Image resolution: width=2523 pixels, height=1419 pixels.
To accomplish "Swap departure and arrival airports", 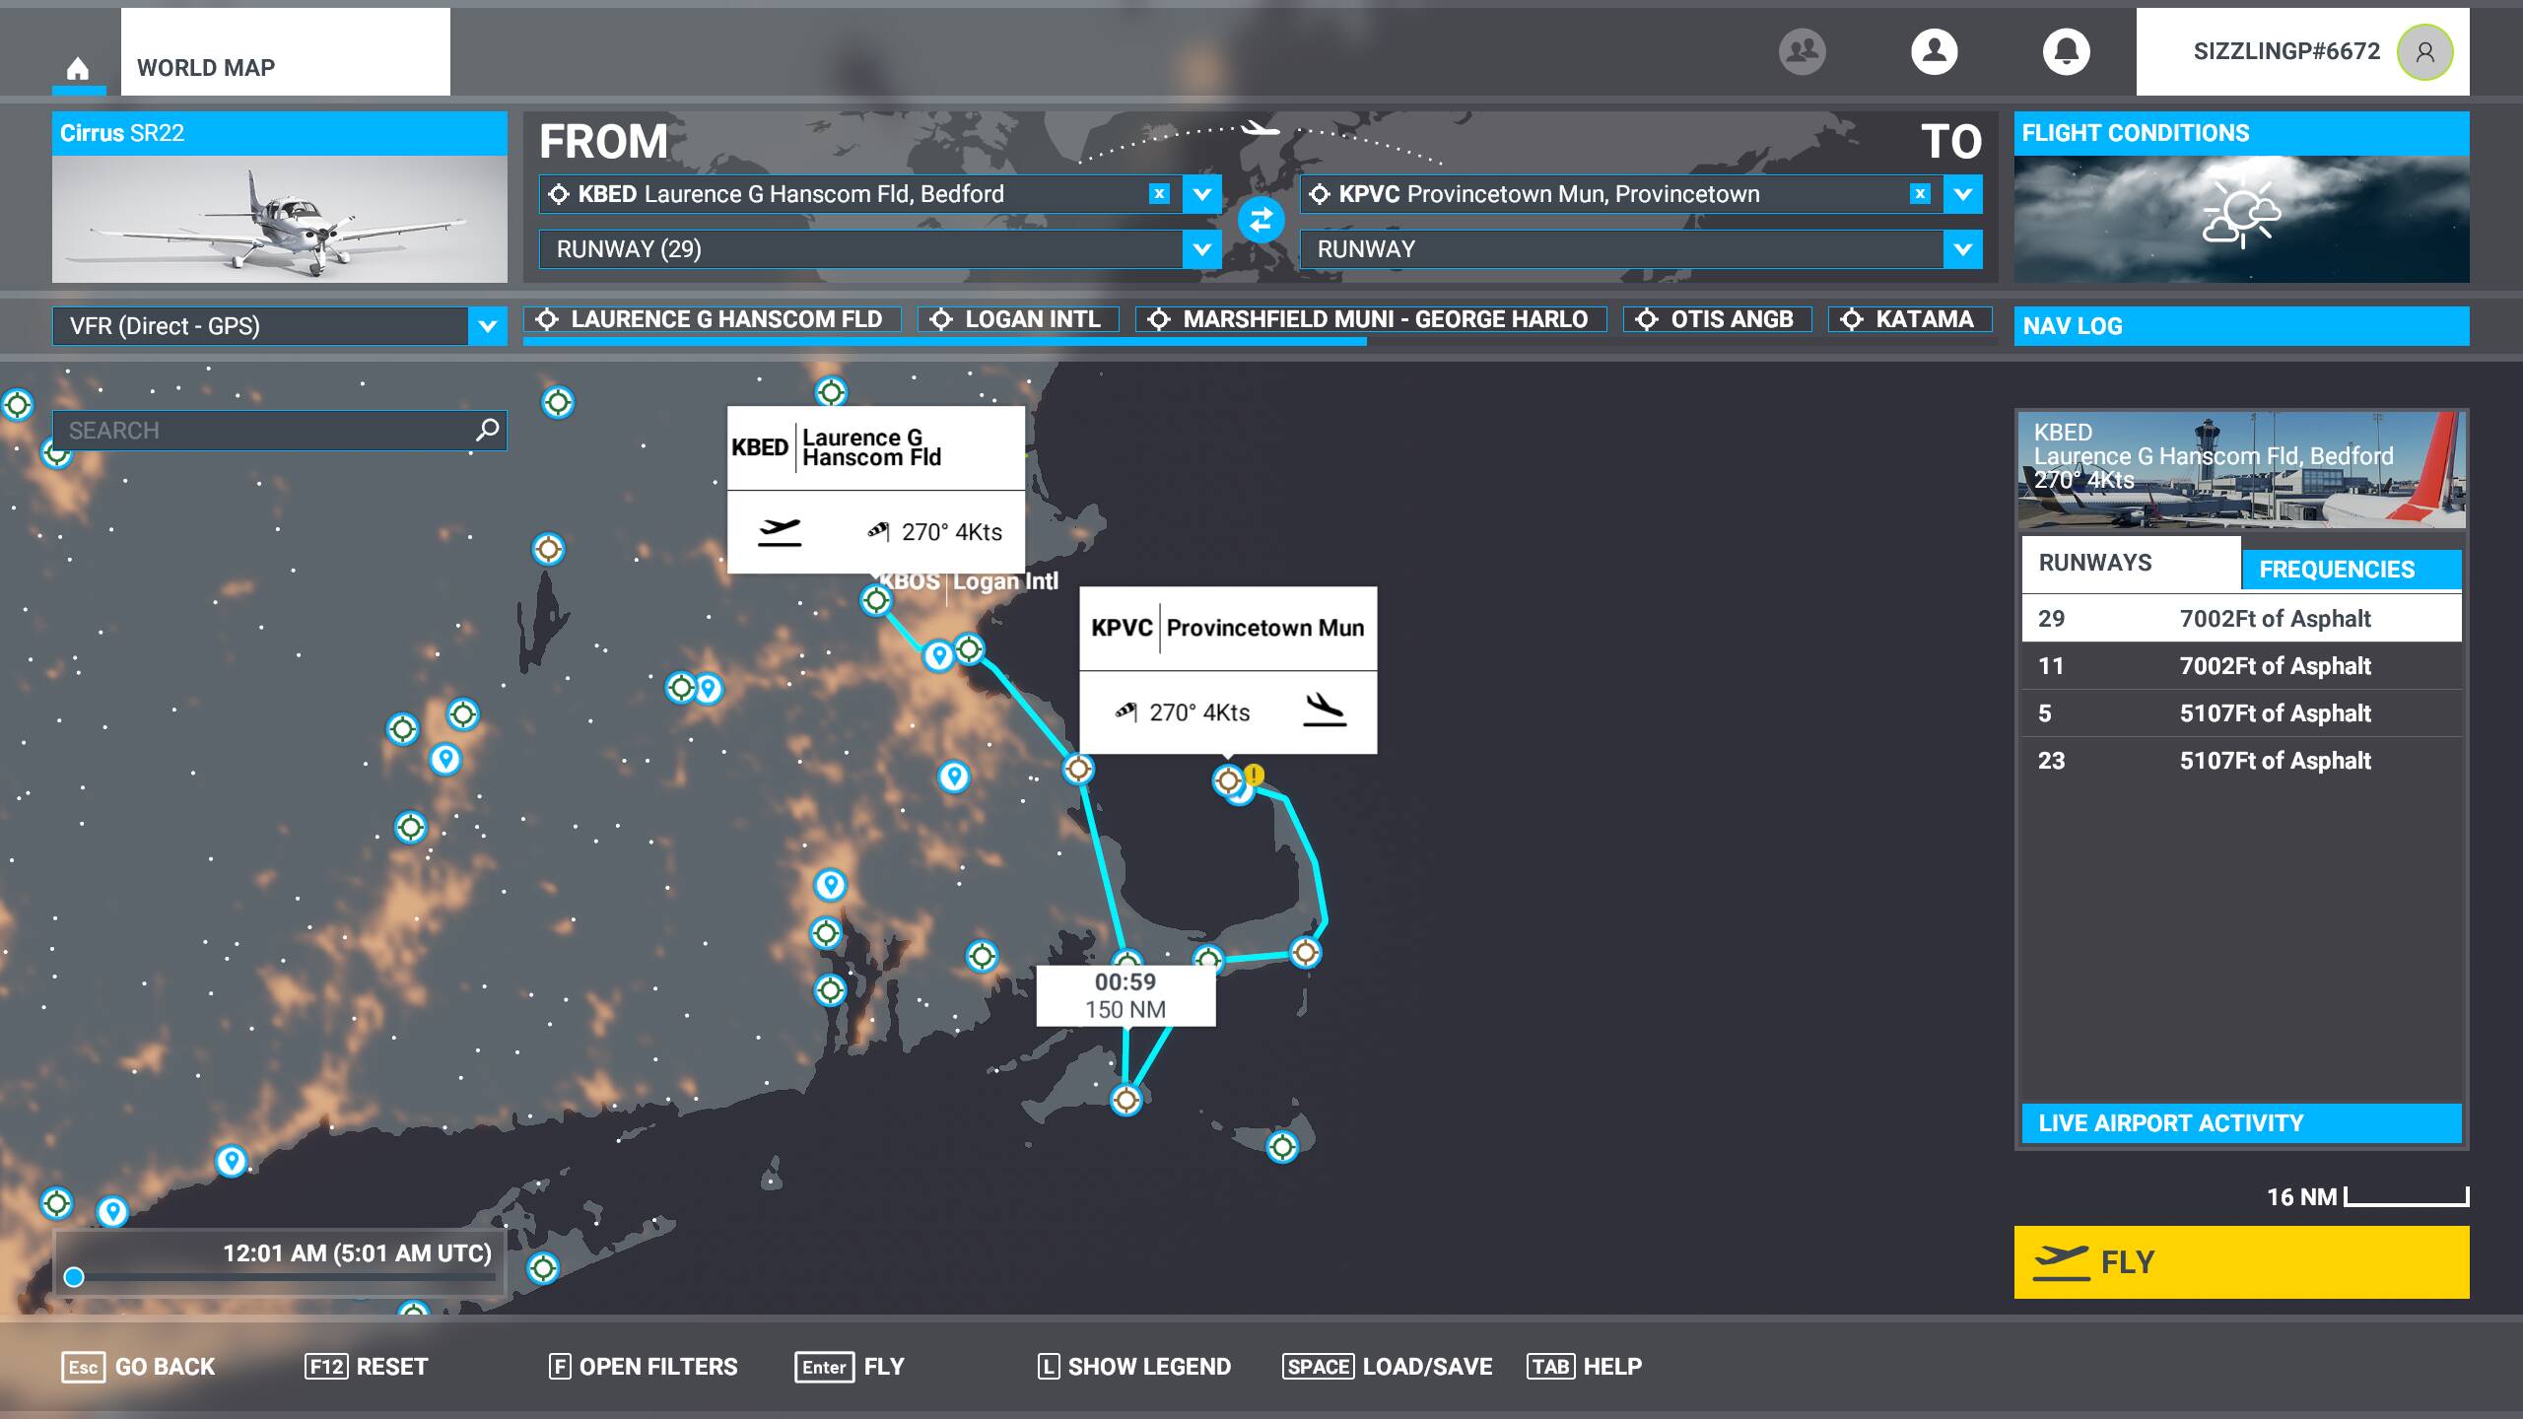I will [x=1261, y=220].
